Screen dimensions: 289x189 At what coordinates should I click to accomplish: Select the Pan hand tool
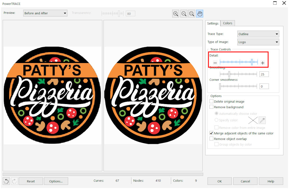coord(199,13)
